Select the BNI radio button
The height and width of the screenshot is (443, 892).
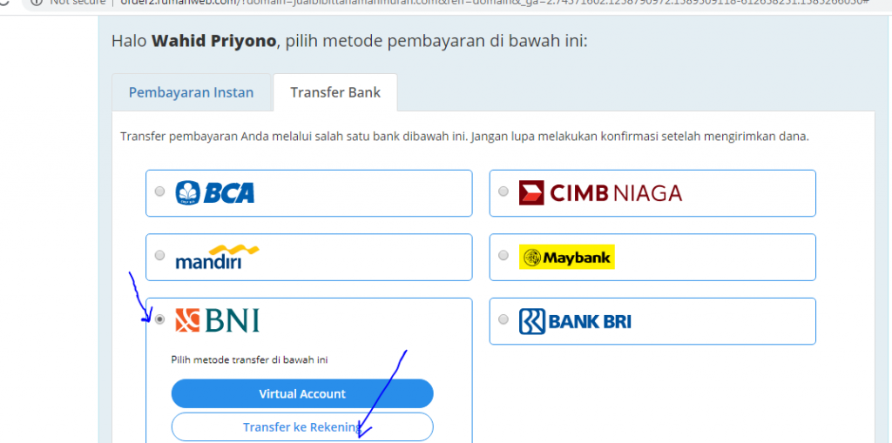[160, 319]
